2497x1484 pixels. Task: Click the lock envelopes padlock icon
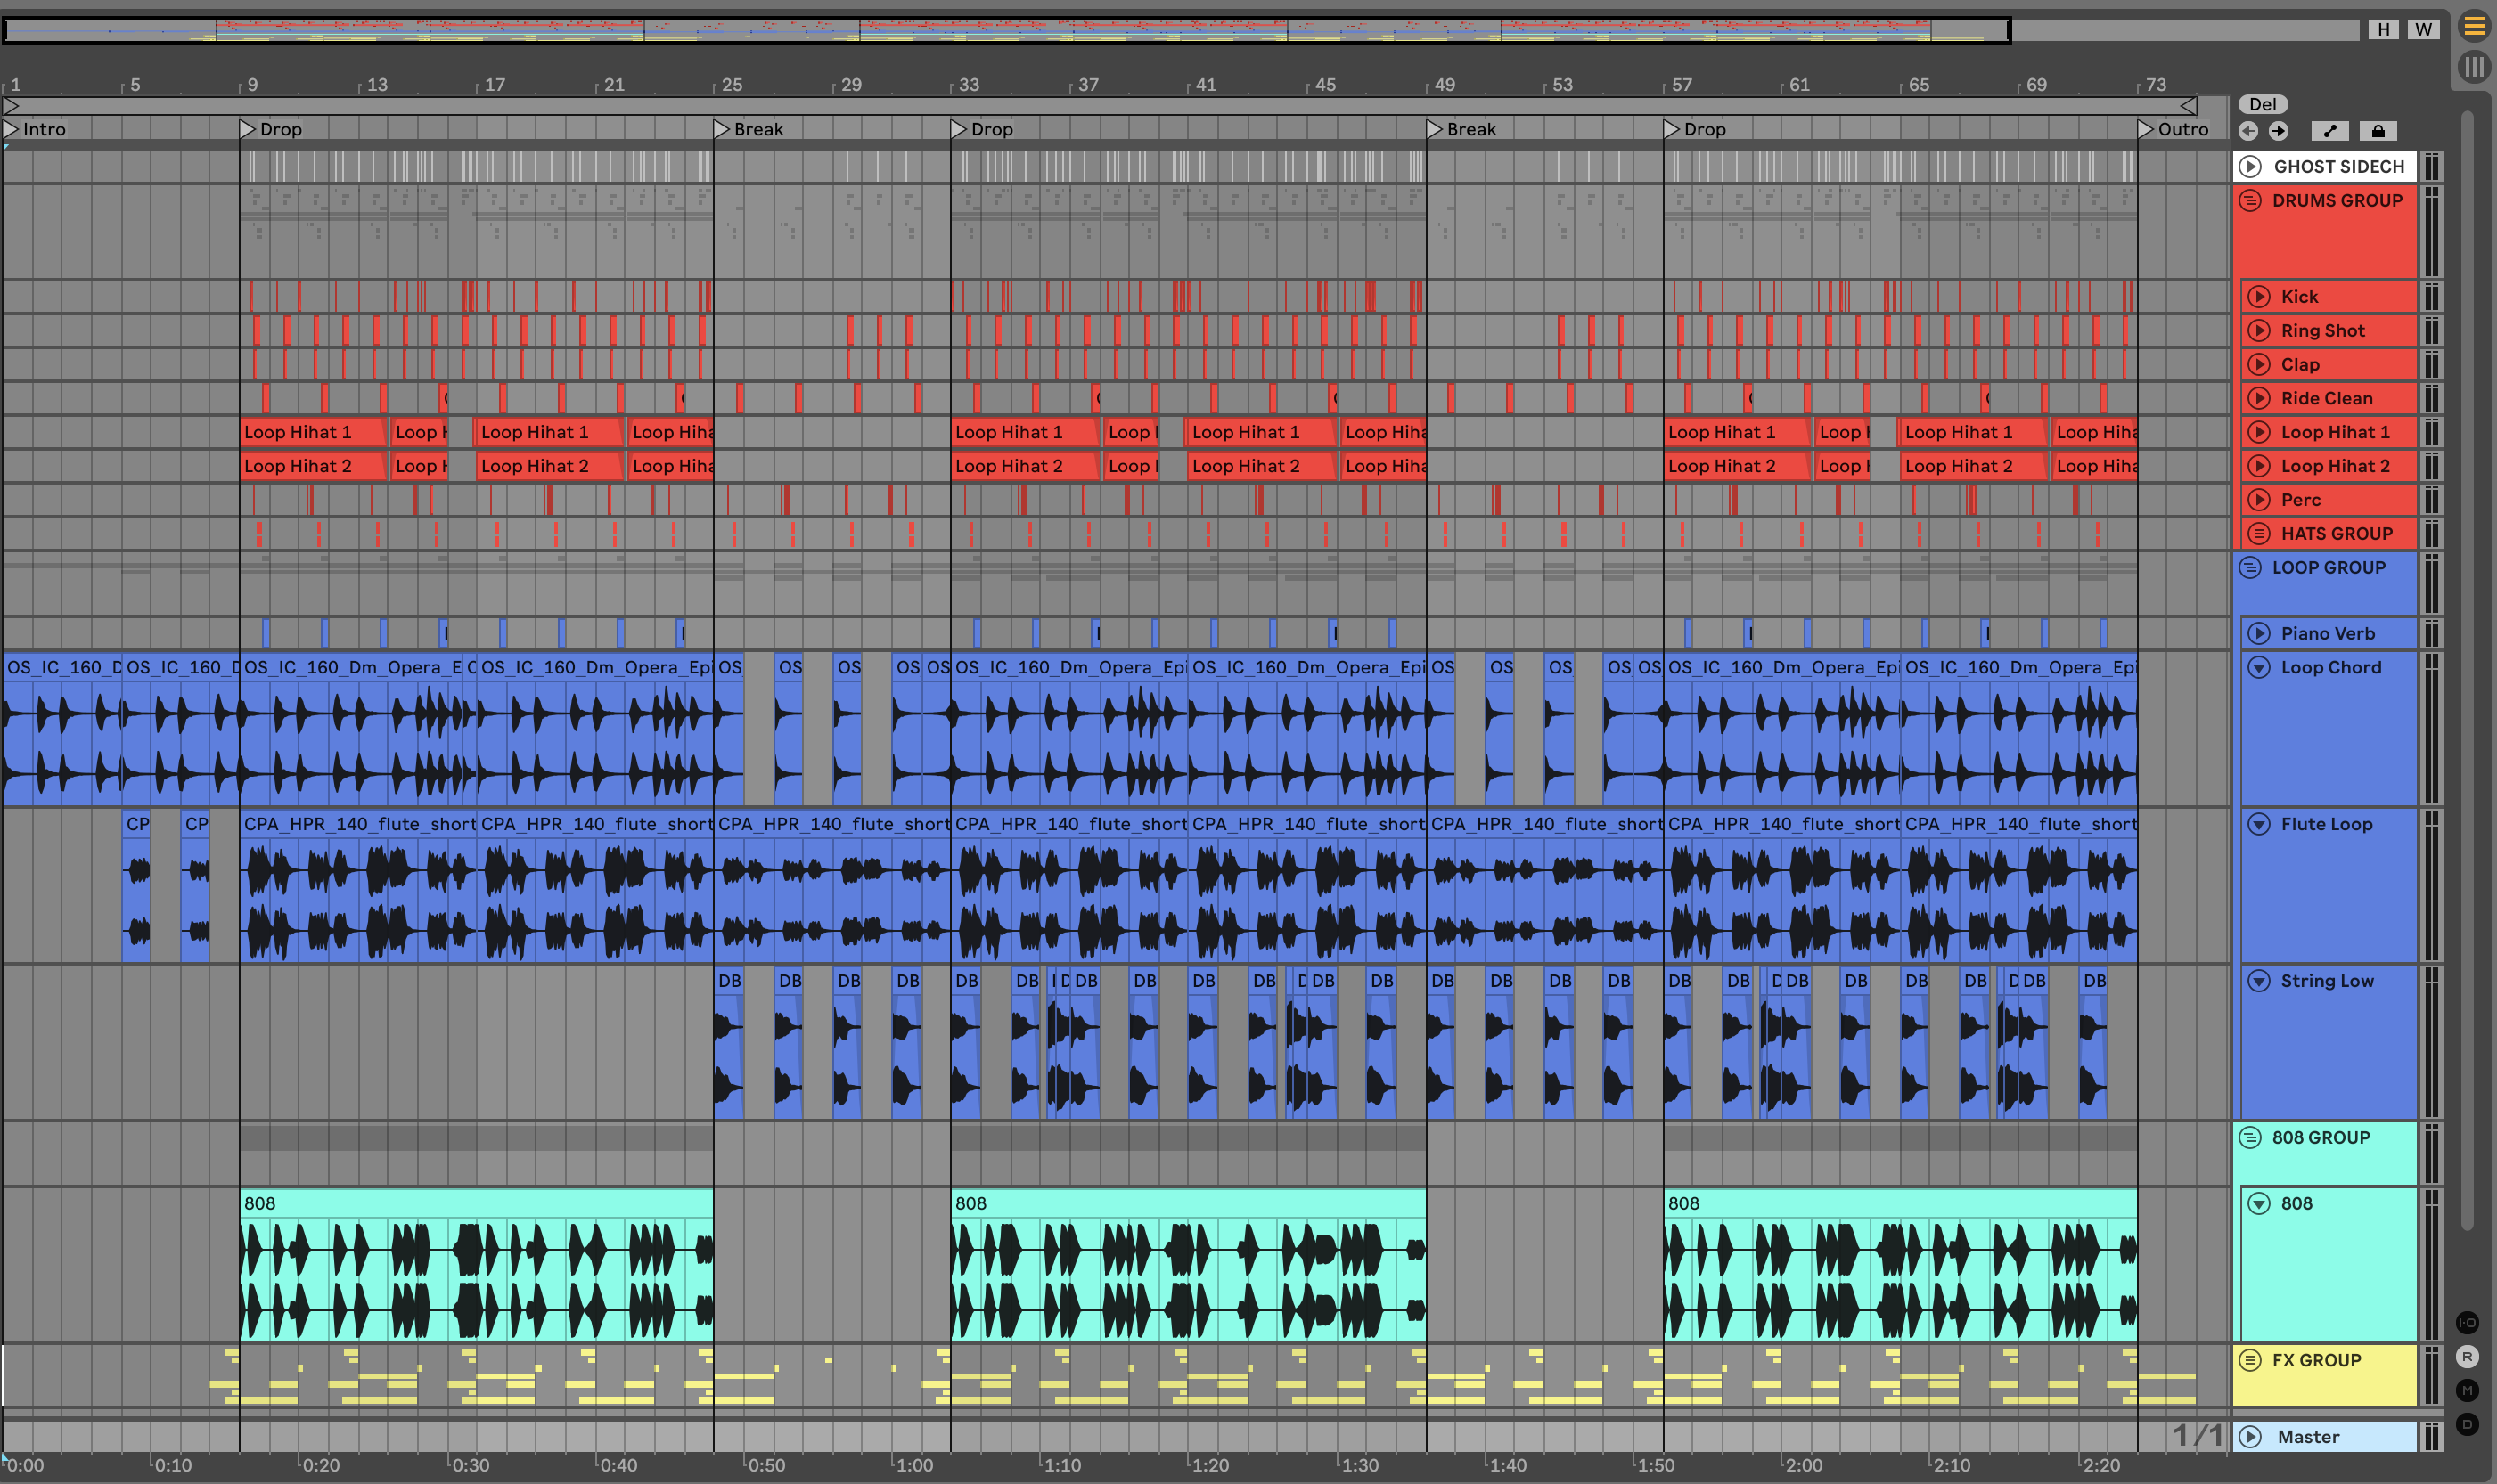click(x=2378, y=131)
